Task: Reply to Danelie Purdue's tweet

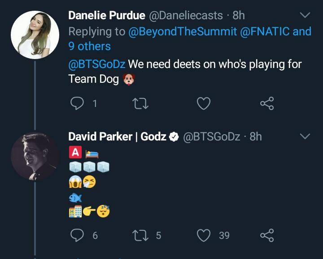Action: [x=78, y=104]
